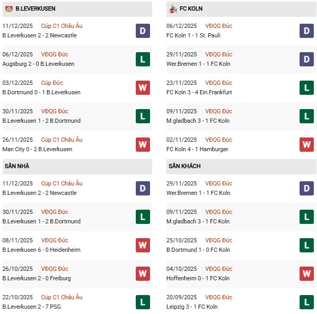
Task: Click the L badge for Augsburg 2-0 B.Leverkusen
Action: (143, 60)
